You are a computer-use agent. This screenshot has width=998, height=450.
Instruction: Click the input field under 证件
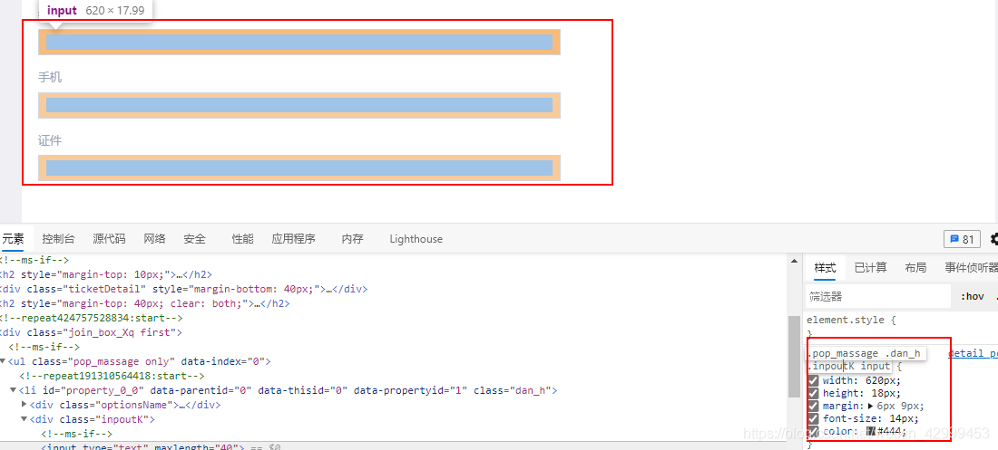[299, 168]
